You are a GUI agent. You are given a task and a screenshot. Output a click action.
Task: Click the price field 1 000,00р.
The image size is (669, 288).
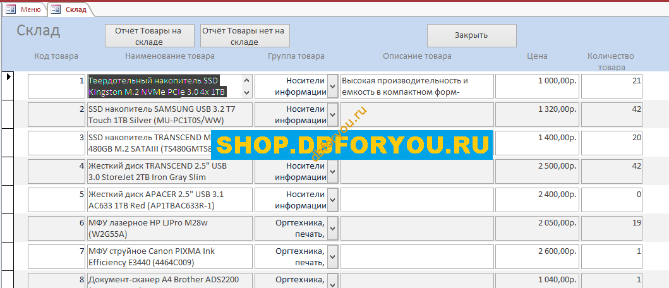pos(537,86)
